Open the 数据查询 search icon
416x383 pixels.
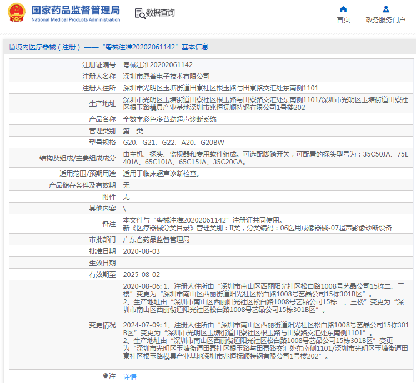point(140,13)
